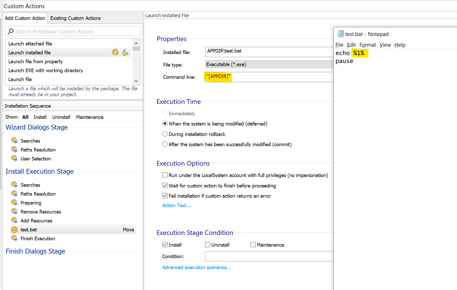Open the Notepad Format menu
This screenshot has width=457, height=290.
pyautogui.click(x=368, y=45)
